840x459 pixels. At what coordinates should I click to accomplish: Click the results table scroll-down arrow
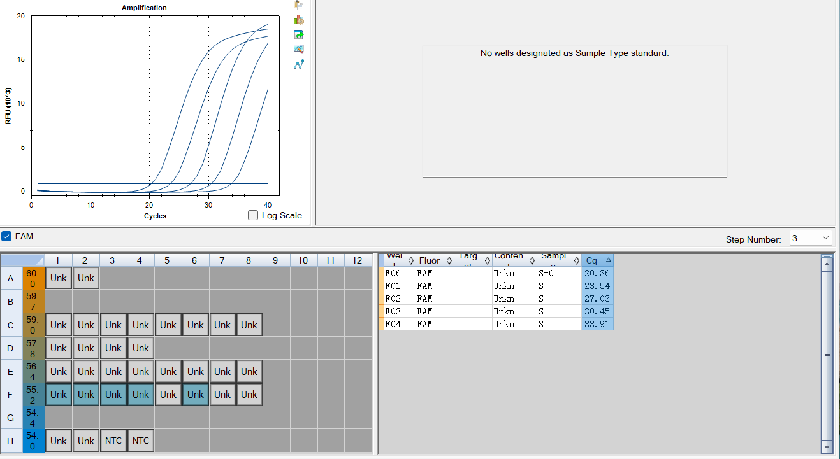coord(827,447)
